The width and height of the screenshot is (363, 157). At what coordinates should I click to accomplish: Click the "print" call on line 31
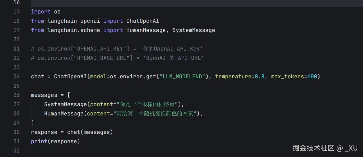tap(39, 142)
